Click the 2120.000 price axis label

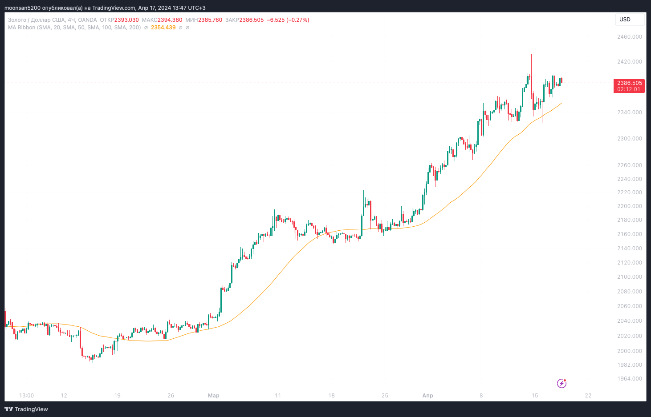point(630,263)
